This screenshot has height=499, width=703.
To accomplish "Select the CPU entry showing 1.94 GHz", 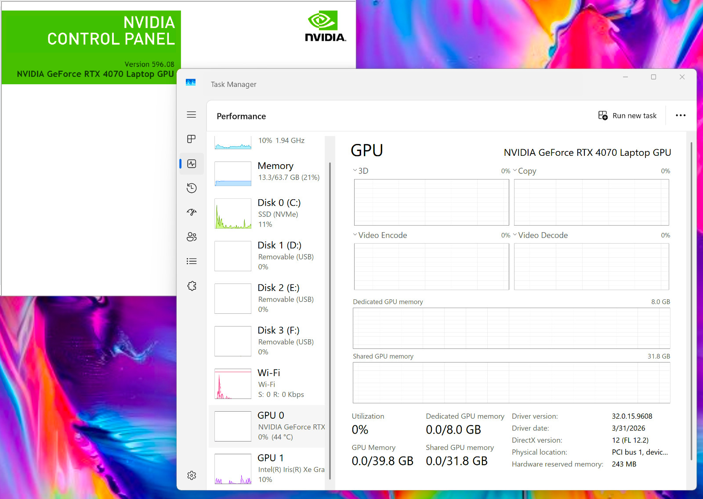I will tap(267, 143).
